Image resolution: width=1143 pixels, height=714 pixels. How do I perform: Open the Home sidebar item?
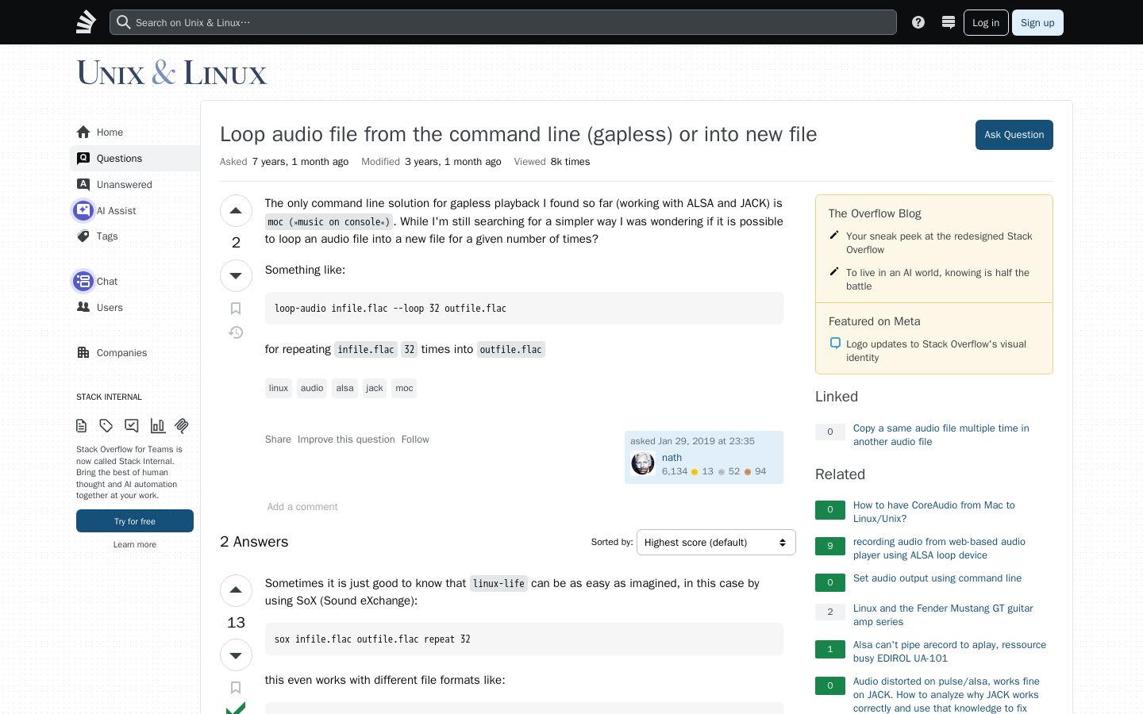[x=135, y=132]
